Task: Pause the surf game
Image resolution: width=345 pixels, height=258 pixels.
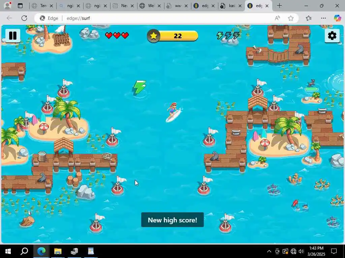Action: 13,36
